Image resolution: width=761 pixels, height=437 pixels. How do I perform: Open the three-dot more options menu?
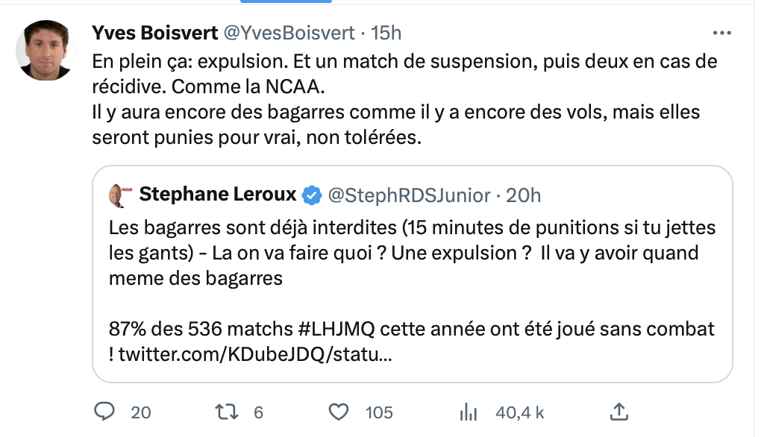pyautogui.click(x=722, y=33)
